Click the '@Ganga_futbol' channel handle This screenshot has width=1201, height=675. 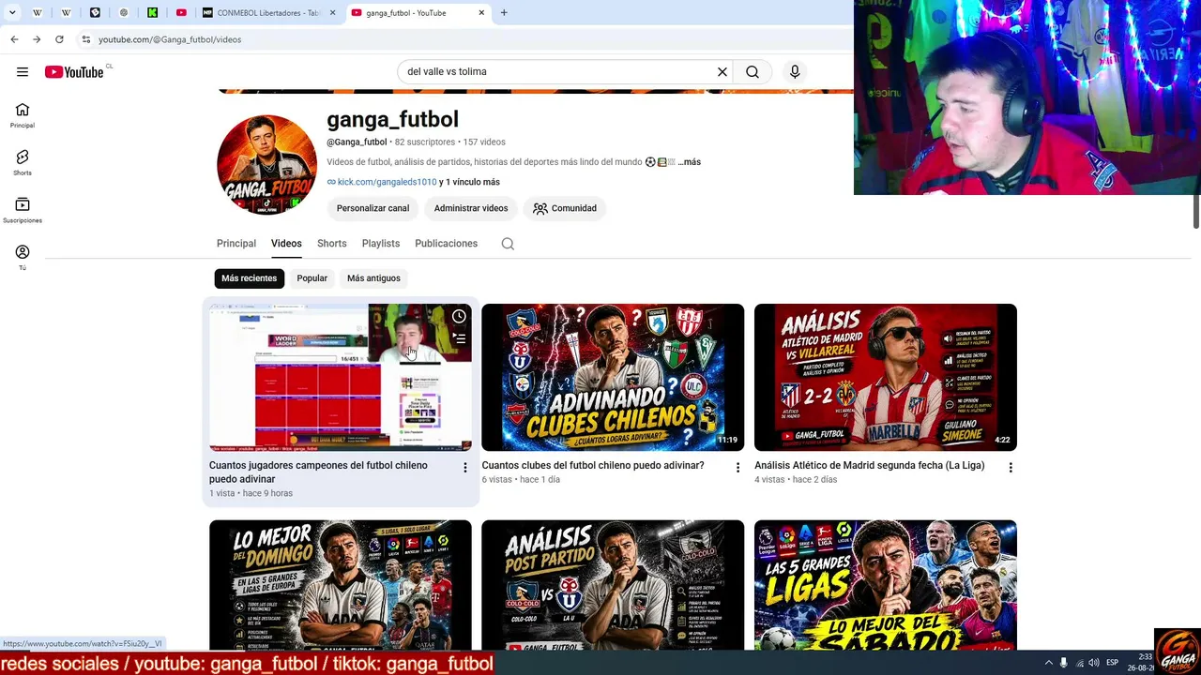(x=357, y=142)
